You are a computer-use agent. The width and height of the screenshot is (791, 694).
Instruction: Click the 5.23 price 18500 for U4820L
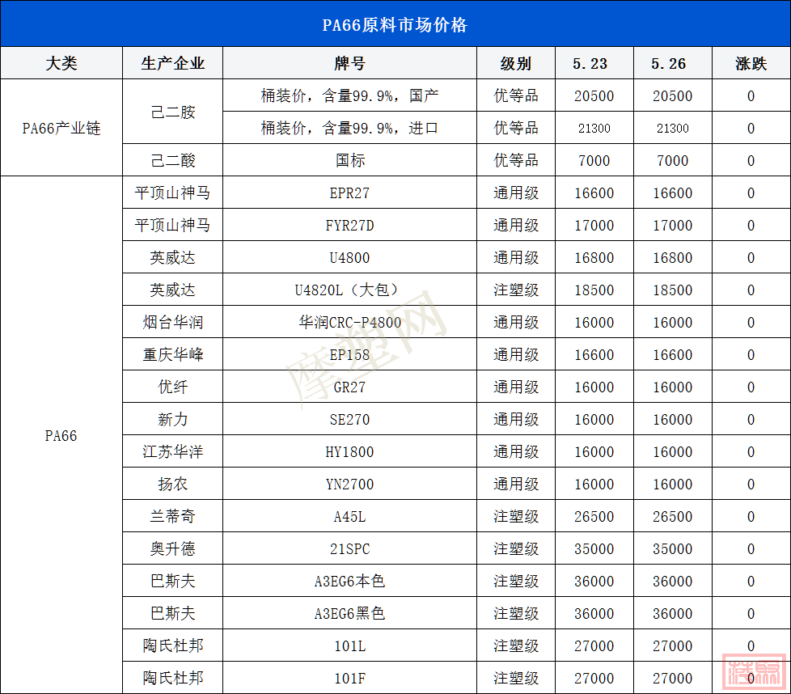pyautogui.click(x=594, y=290)
